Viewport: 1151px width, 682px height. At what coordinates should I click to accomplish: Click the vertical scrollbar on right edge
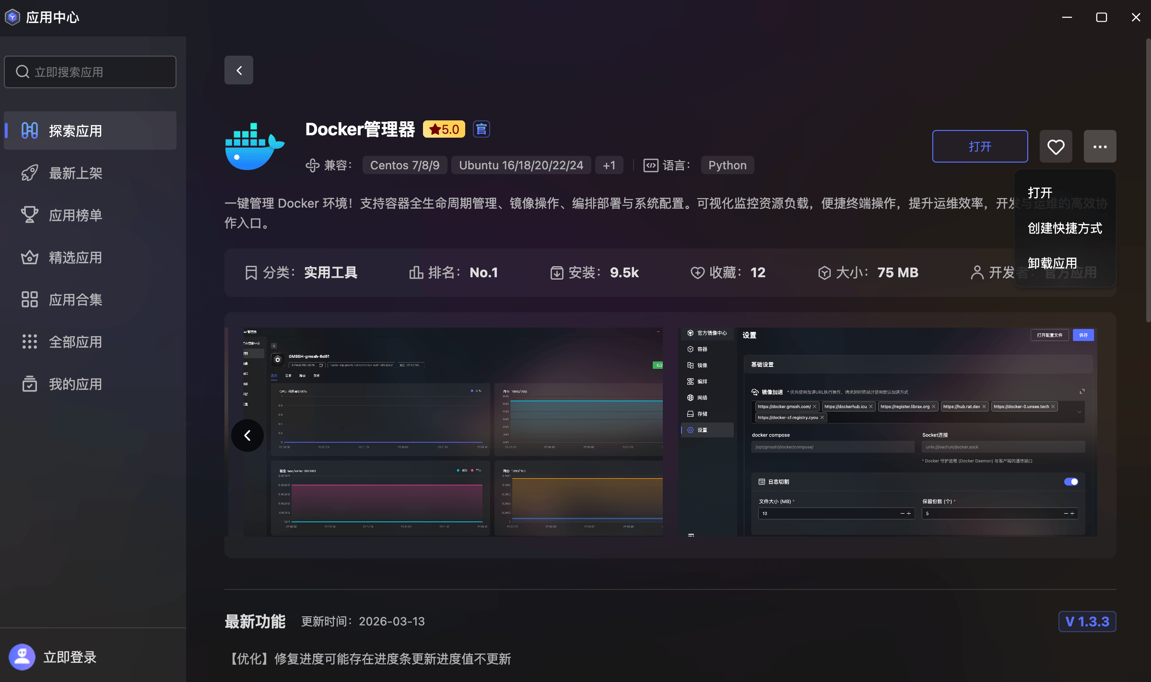click(1148, 180)
